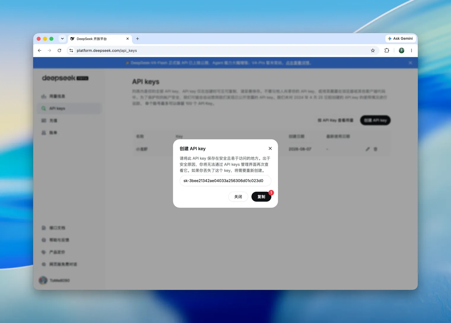Screen dimensions: 451x323
Task: Open the Chrome profile avatar menu
Action: [x=401, y=51]
